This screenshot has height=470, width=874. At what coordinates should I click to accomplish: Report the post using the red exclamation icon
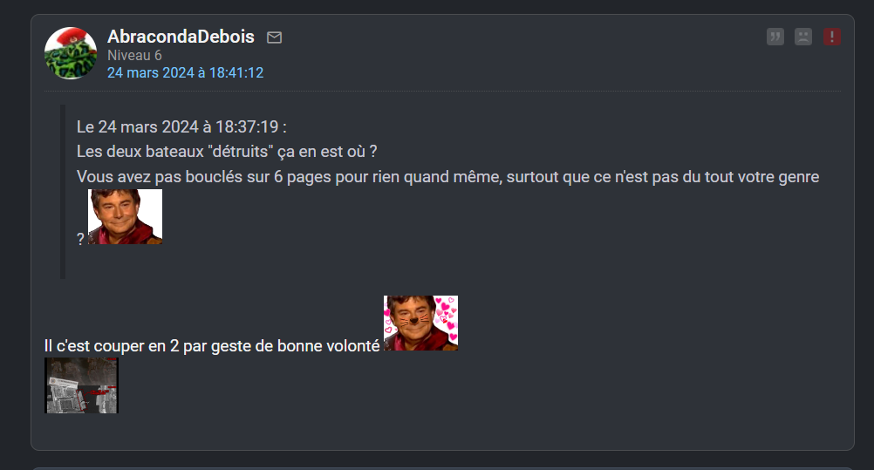(x=831, y=37)
